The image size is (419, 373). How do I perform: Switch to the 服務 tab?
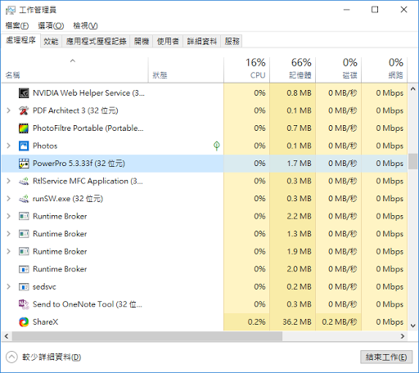pyautogui.click(x=232, y=42)
